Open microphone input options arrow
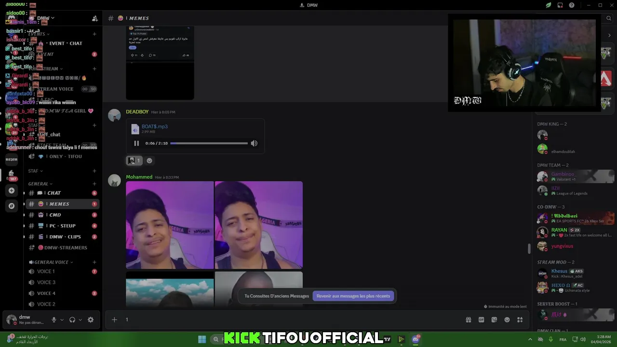617x347 pixels. [62, 320]
